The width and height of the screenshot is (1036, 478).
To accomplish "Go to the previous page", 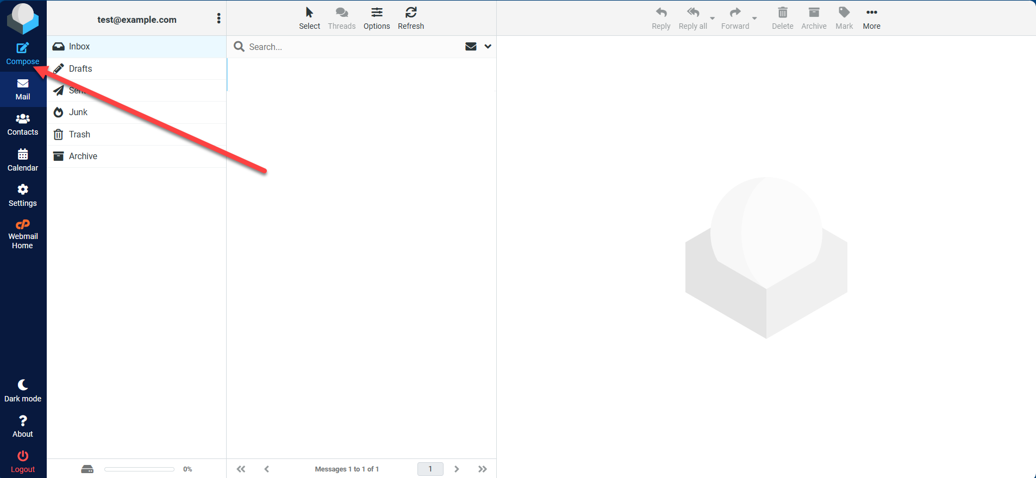I will click(x=267, y=469).
